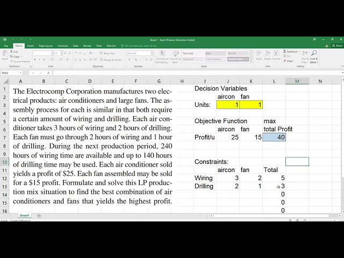This screenshot has height=258, width=344.
Task: Switch to the Insert tab
Action: 30,46
